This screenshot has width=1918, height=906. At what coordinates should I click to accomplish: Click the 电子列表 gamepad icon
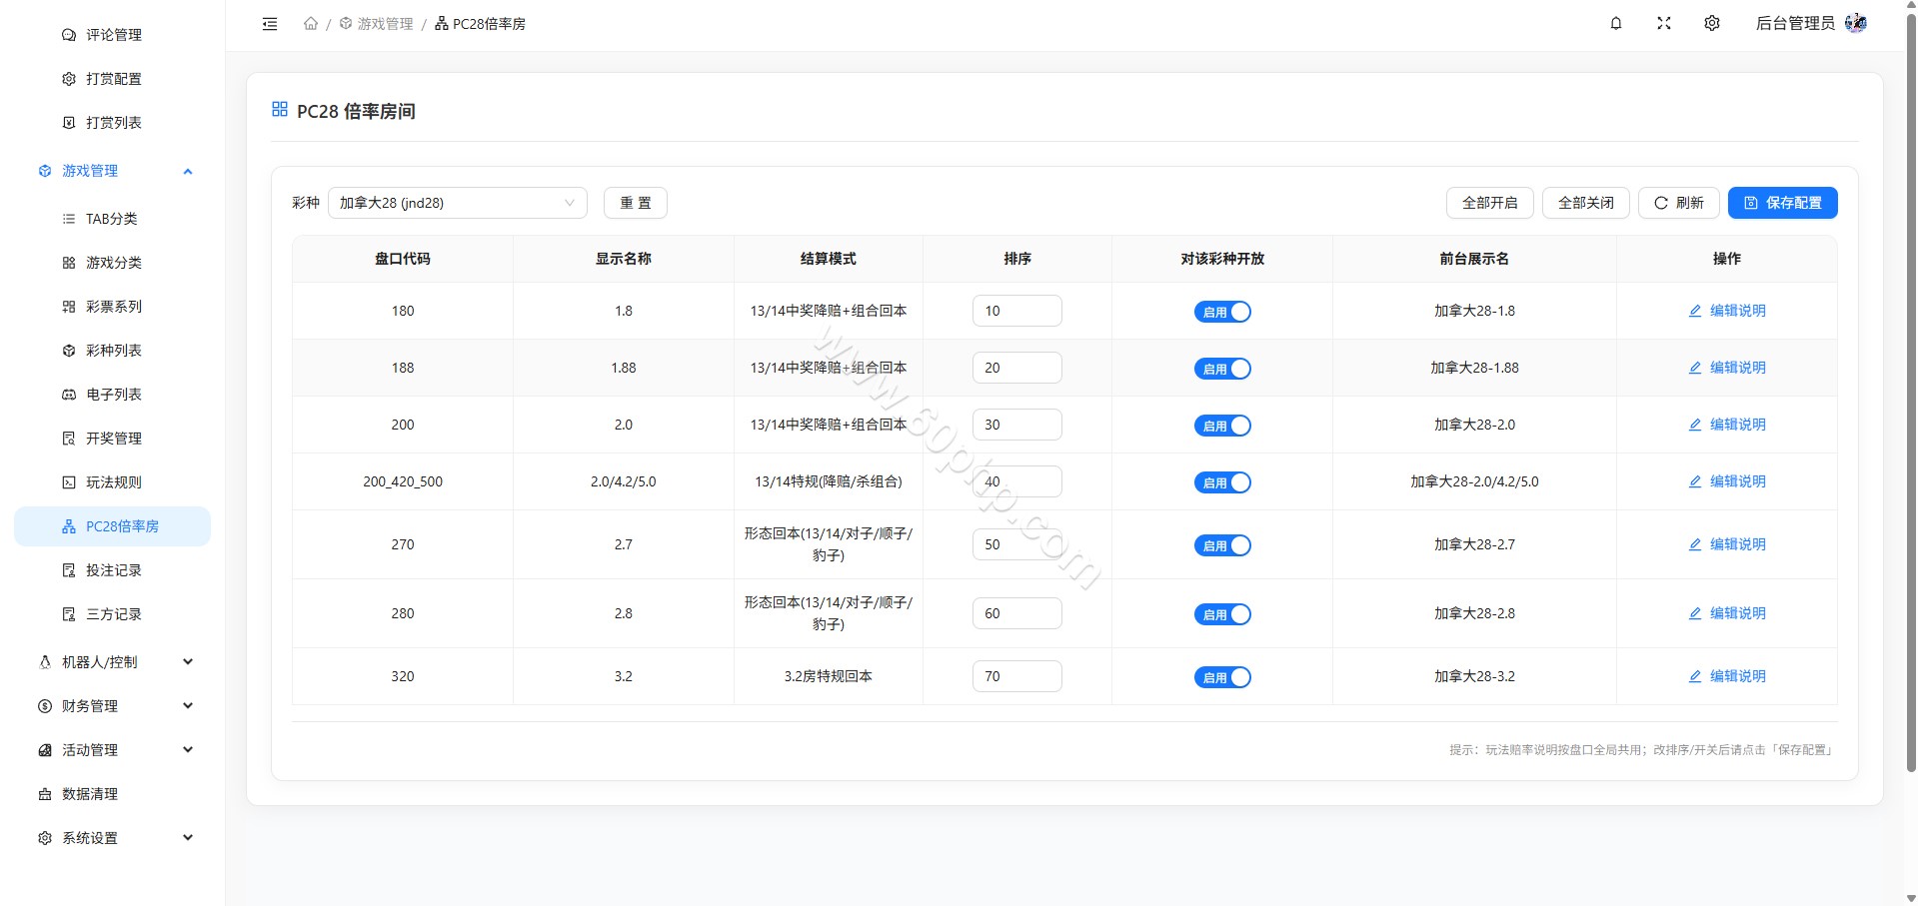69,395
